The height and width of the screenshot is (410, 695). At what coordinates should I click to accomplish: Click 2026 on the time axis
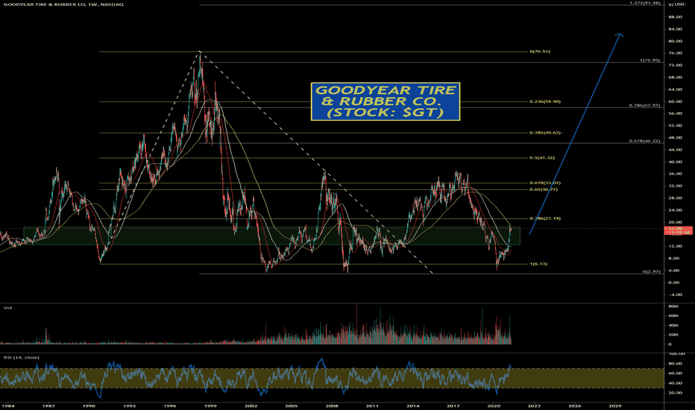pyautogui.click(x=574, y=406)
